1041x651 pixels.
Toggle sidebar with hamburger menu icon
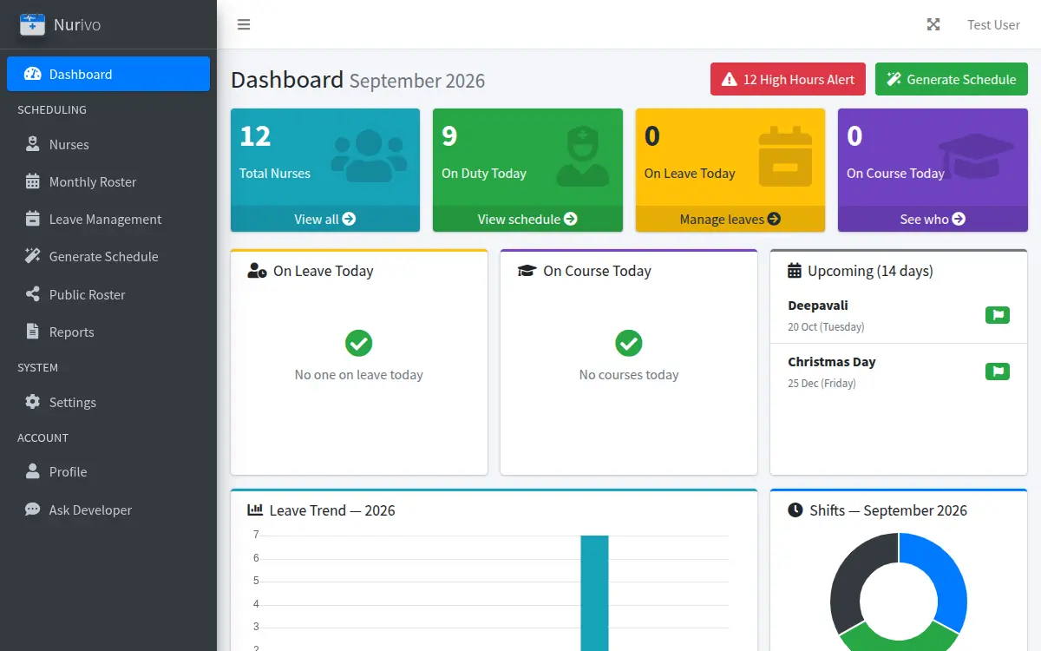[x=244, y=24]
